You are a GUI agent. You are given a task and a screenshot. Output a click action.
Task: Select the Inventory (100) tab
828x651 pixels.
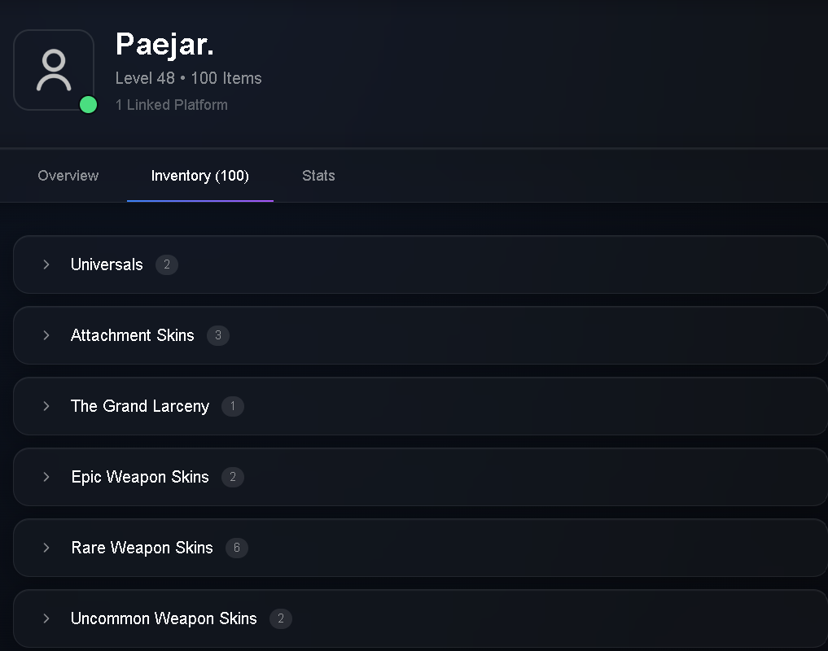(200, 176)
